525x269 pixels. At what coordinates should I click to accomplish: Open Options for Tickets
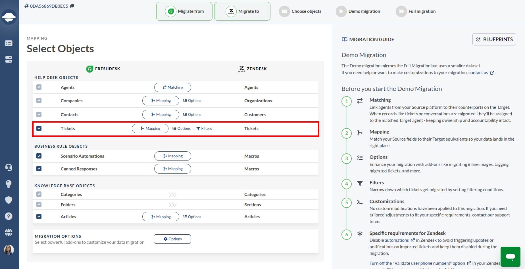click(182, 128)
